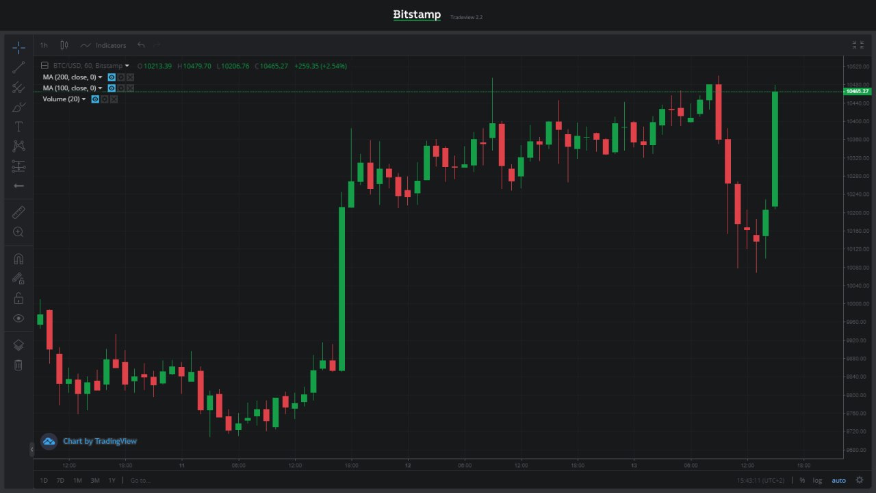The width and height of the screenshot is (876, 493).
Task: Open chart settings gear at bottom right
Action: coord(860,480)
